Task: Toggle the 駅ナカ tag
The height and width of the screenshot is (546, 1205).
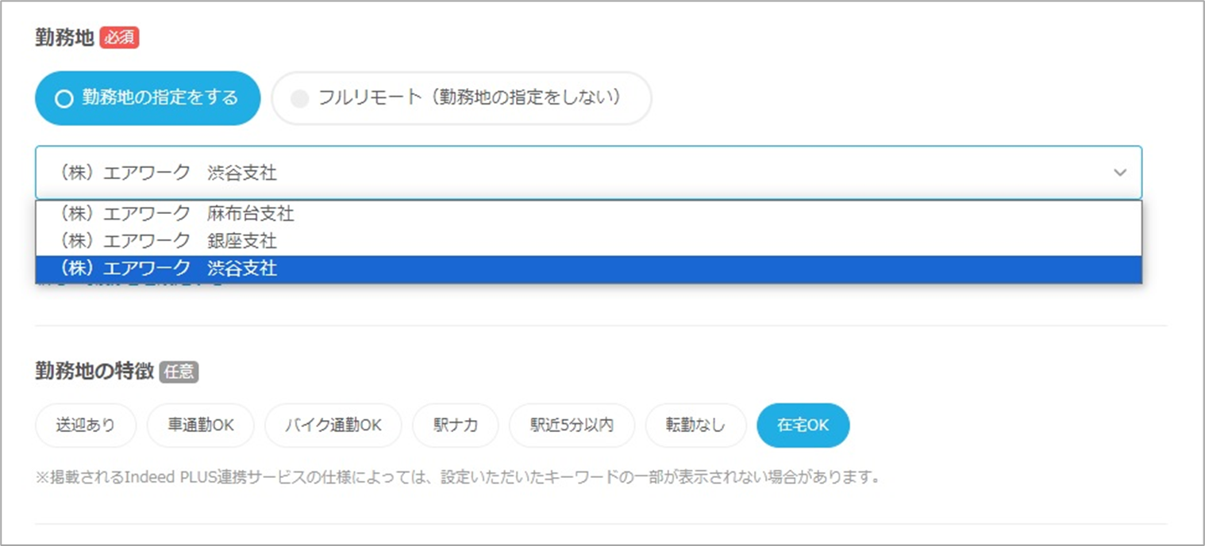Action: pyautogui.click(x=456, y=426)
